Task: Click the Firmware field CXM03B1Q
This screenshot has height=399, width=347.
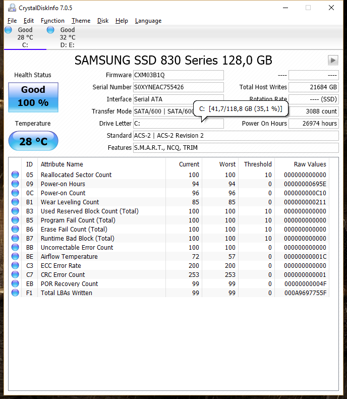Action: pos(179,75)
